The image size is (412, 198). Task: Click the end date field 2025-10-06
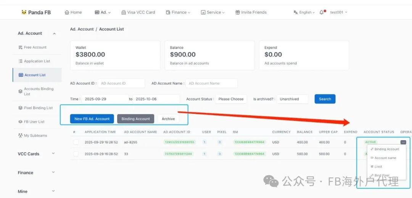(x=156, y=99)
